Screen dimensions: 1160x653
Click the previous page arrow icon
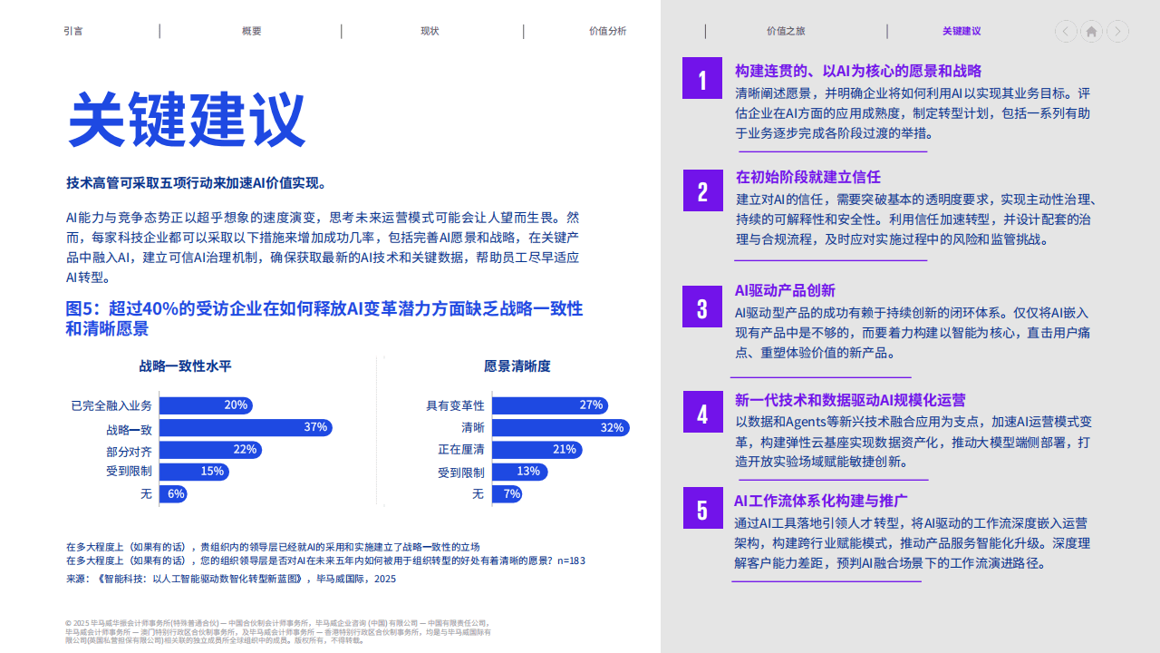[1066, 31]
